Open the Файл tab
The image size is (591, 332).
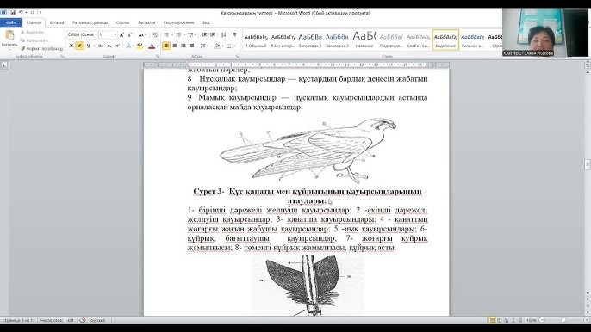point(10,22)
